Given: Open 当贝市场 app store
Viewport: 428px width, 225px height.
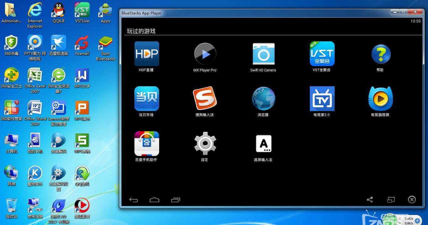Looking at the screenshot, I should click(147, 99).
